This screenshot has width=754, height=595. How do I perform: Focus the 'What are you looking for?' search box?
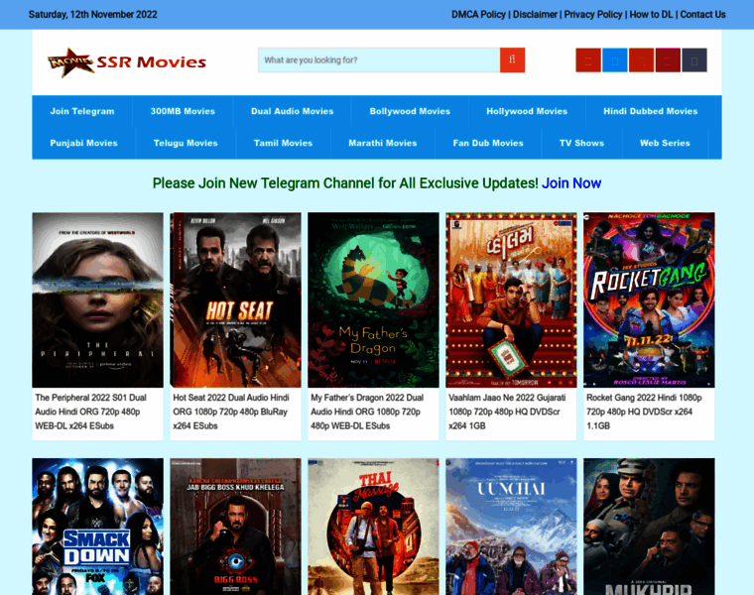(x=379, y=60)
